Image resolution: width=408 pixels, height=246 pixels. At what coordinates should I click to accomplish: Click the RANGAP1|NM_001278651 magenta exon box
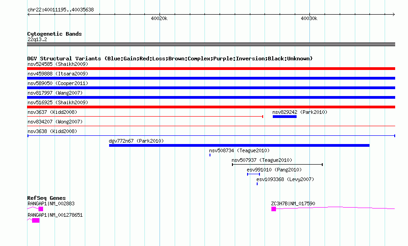(x=36, y=220)
